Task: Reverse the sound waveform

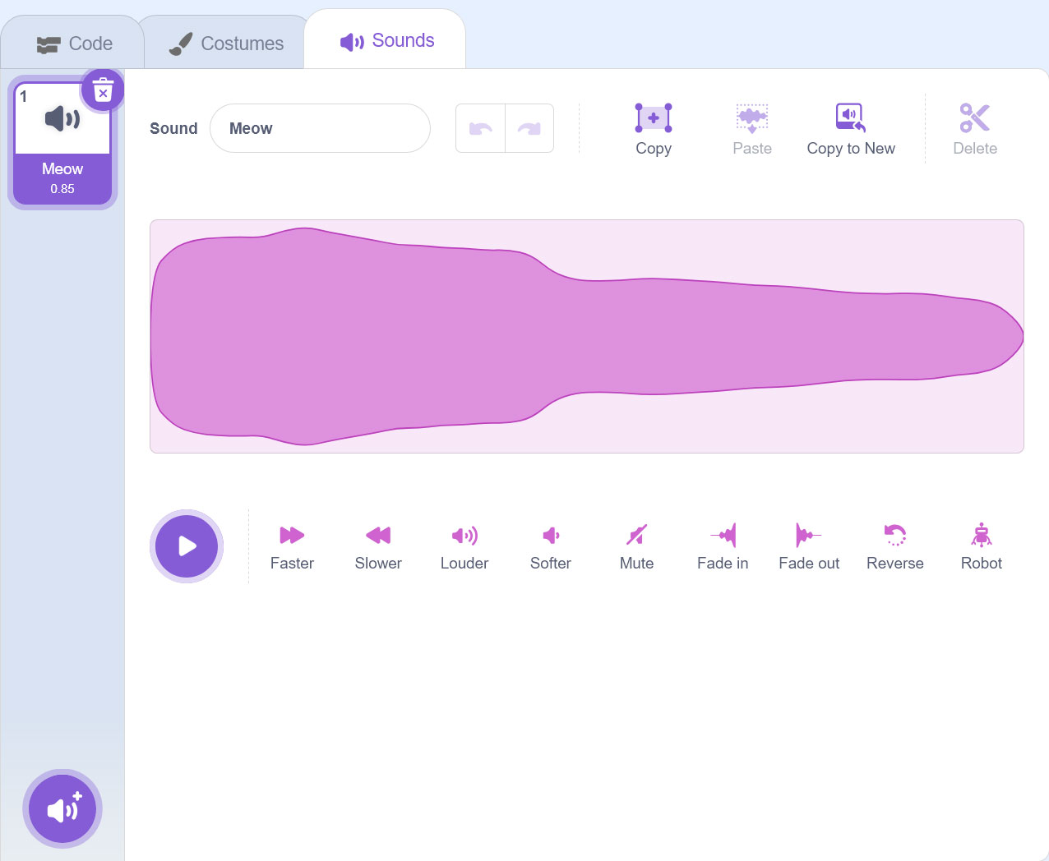Action: (894, 546)
